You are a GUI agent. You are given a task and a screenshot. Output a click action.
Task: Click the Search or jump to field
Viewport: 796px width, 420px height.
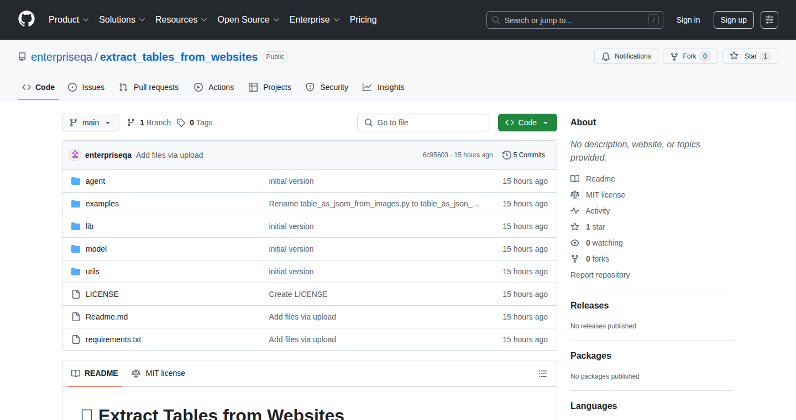point(575,20)
